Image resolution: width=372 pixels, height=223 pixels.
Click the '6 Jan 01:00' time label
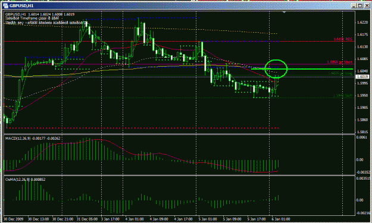click(x=281, y=219)
